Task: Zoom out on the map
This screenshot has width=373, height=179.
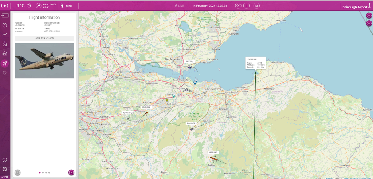Action: (x=369, y=24)
